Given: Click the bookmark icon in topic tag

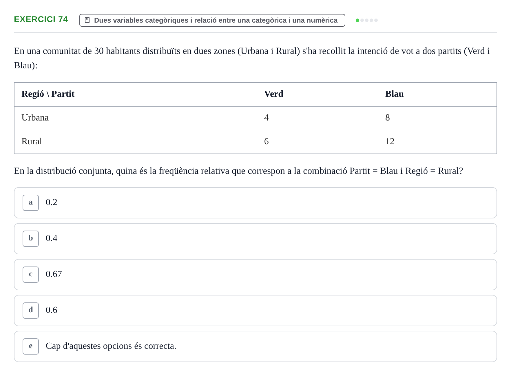Looking at the screenshot, I should tap(87, 20).
